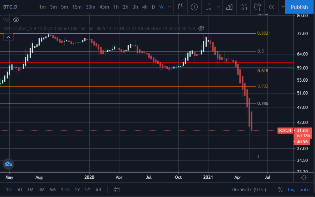Expand the indicator templates dropdown arrow
The width and height of the screenshot is (315, 197).
(x=218, y=7)
